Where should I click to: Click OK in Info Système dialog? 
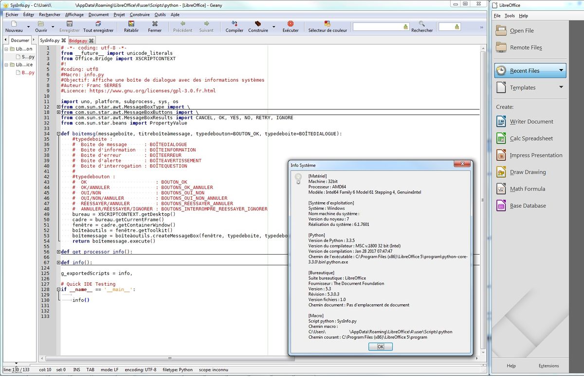click(381, 346)
